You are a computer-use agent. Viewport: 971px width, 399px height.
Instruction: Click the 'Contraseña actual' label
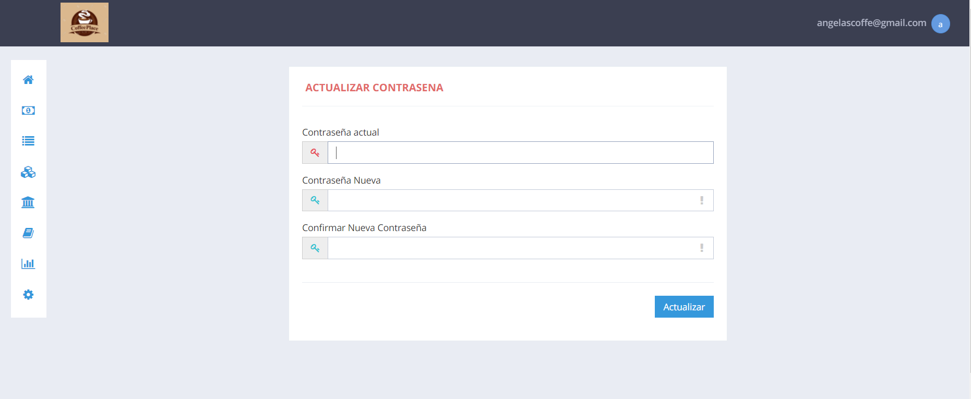(x=341, y=132)
